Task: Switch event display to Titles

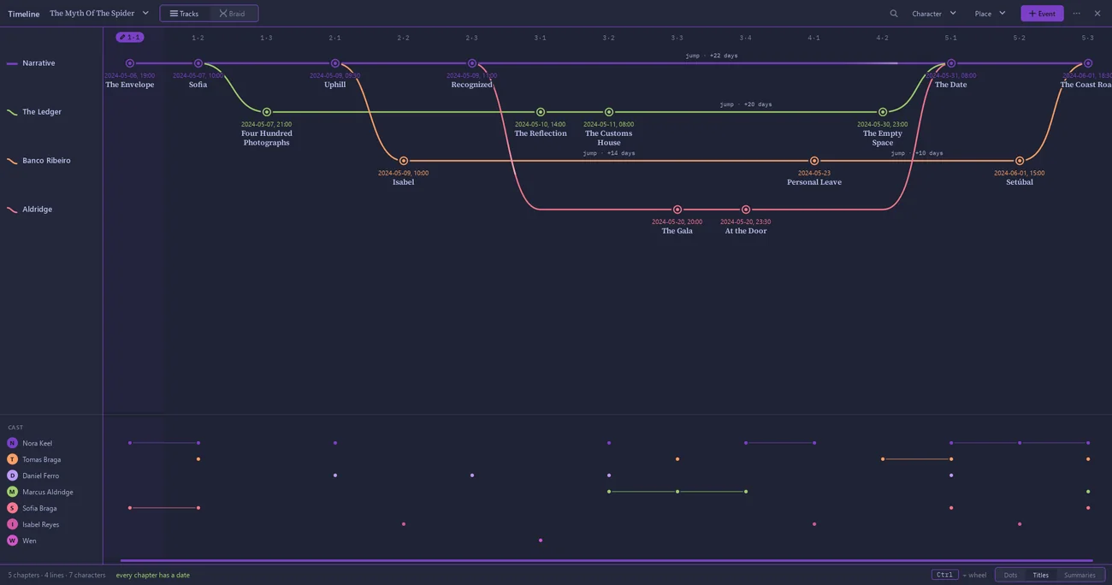Action: 1040,575
